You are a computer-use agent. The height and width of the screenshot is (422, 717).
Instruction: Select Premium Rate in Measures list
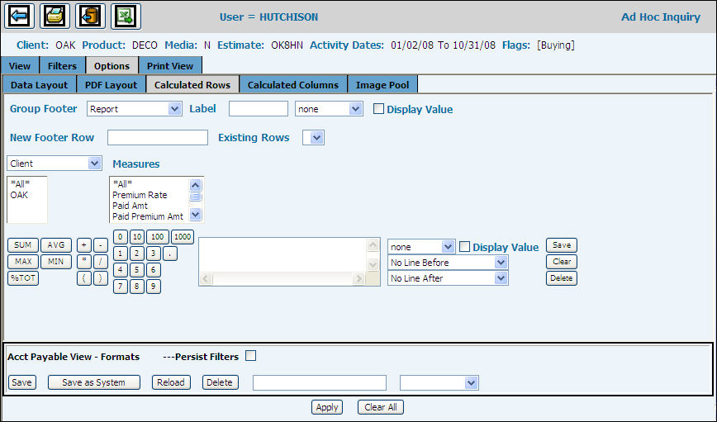click(x=140, y=195)
